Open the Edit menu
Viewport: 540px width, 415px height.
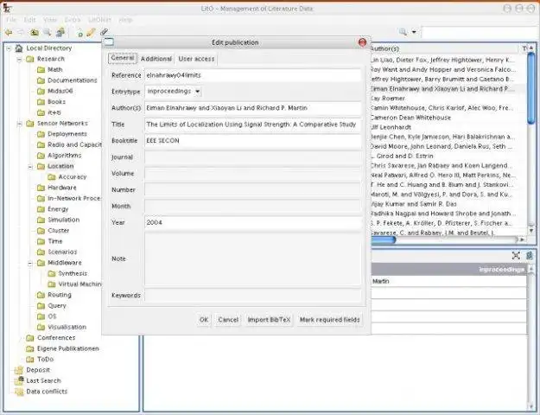[x=30, y=20]
